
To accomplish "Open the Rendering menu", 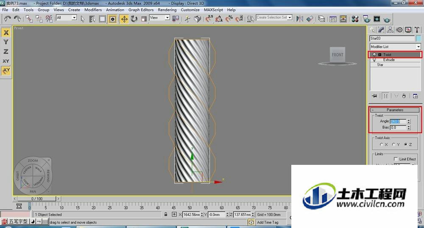I will 167,10.
